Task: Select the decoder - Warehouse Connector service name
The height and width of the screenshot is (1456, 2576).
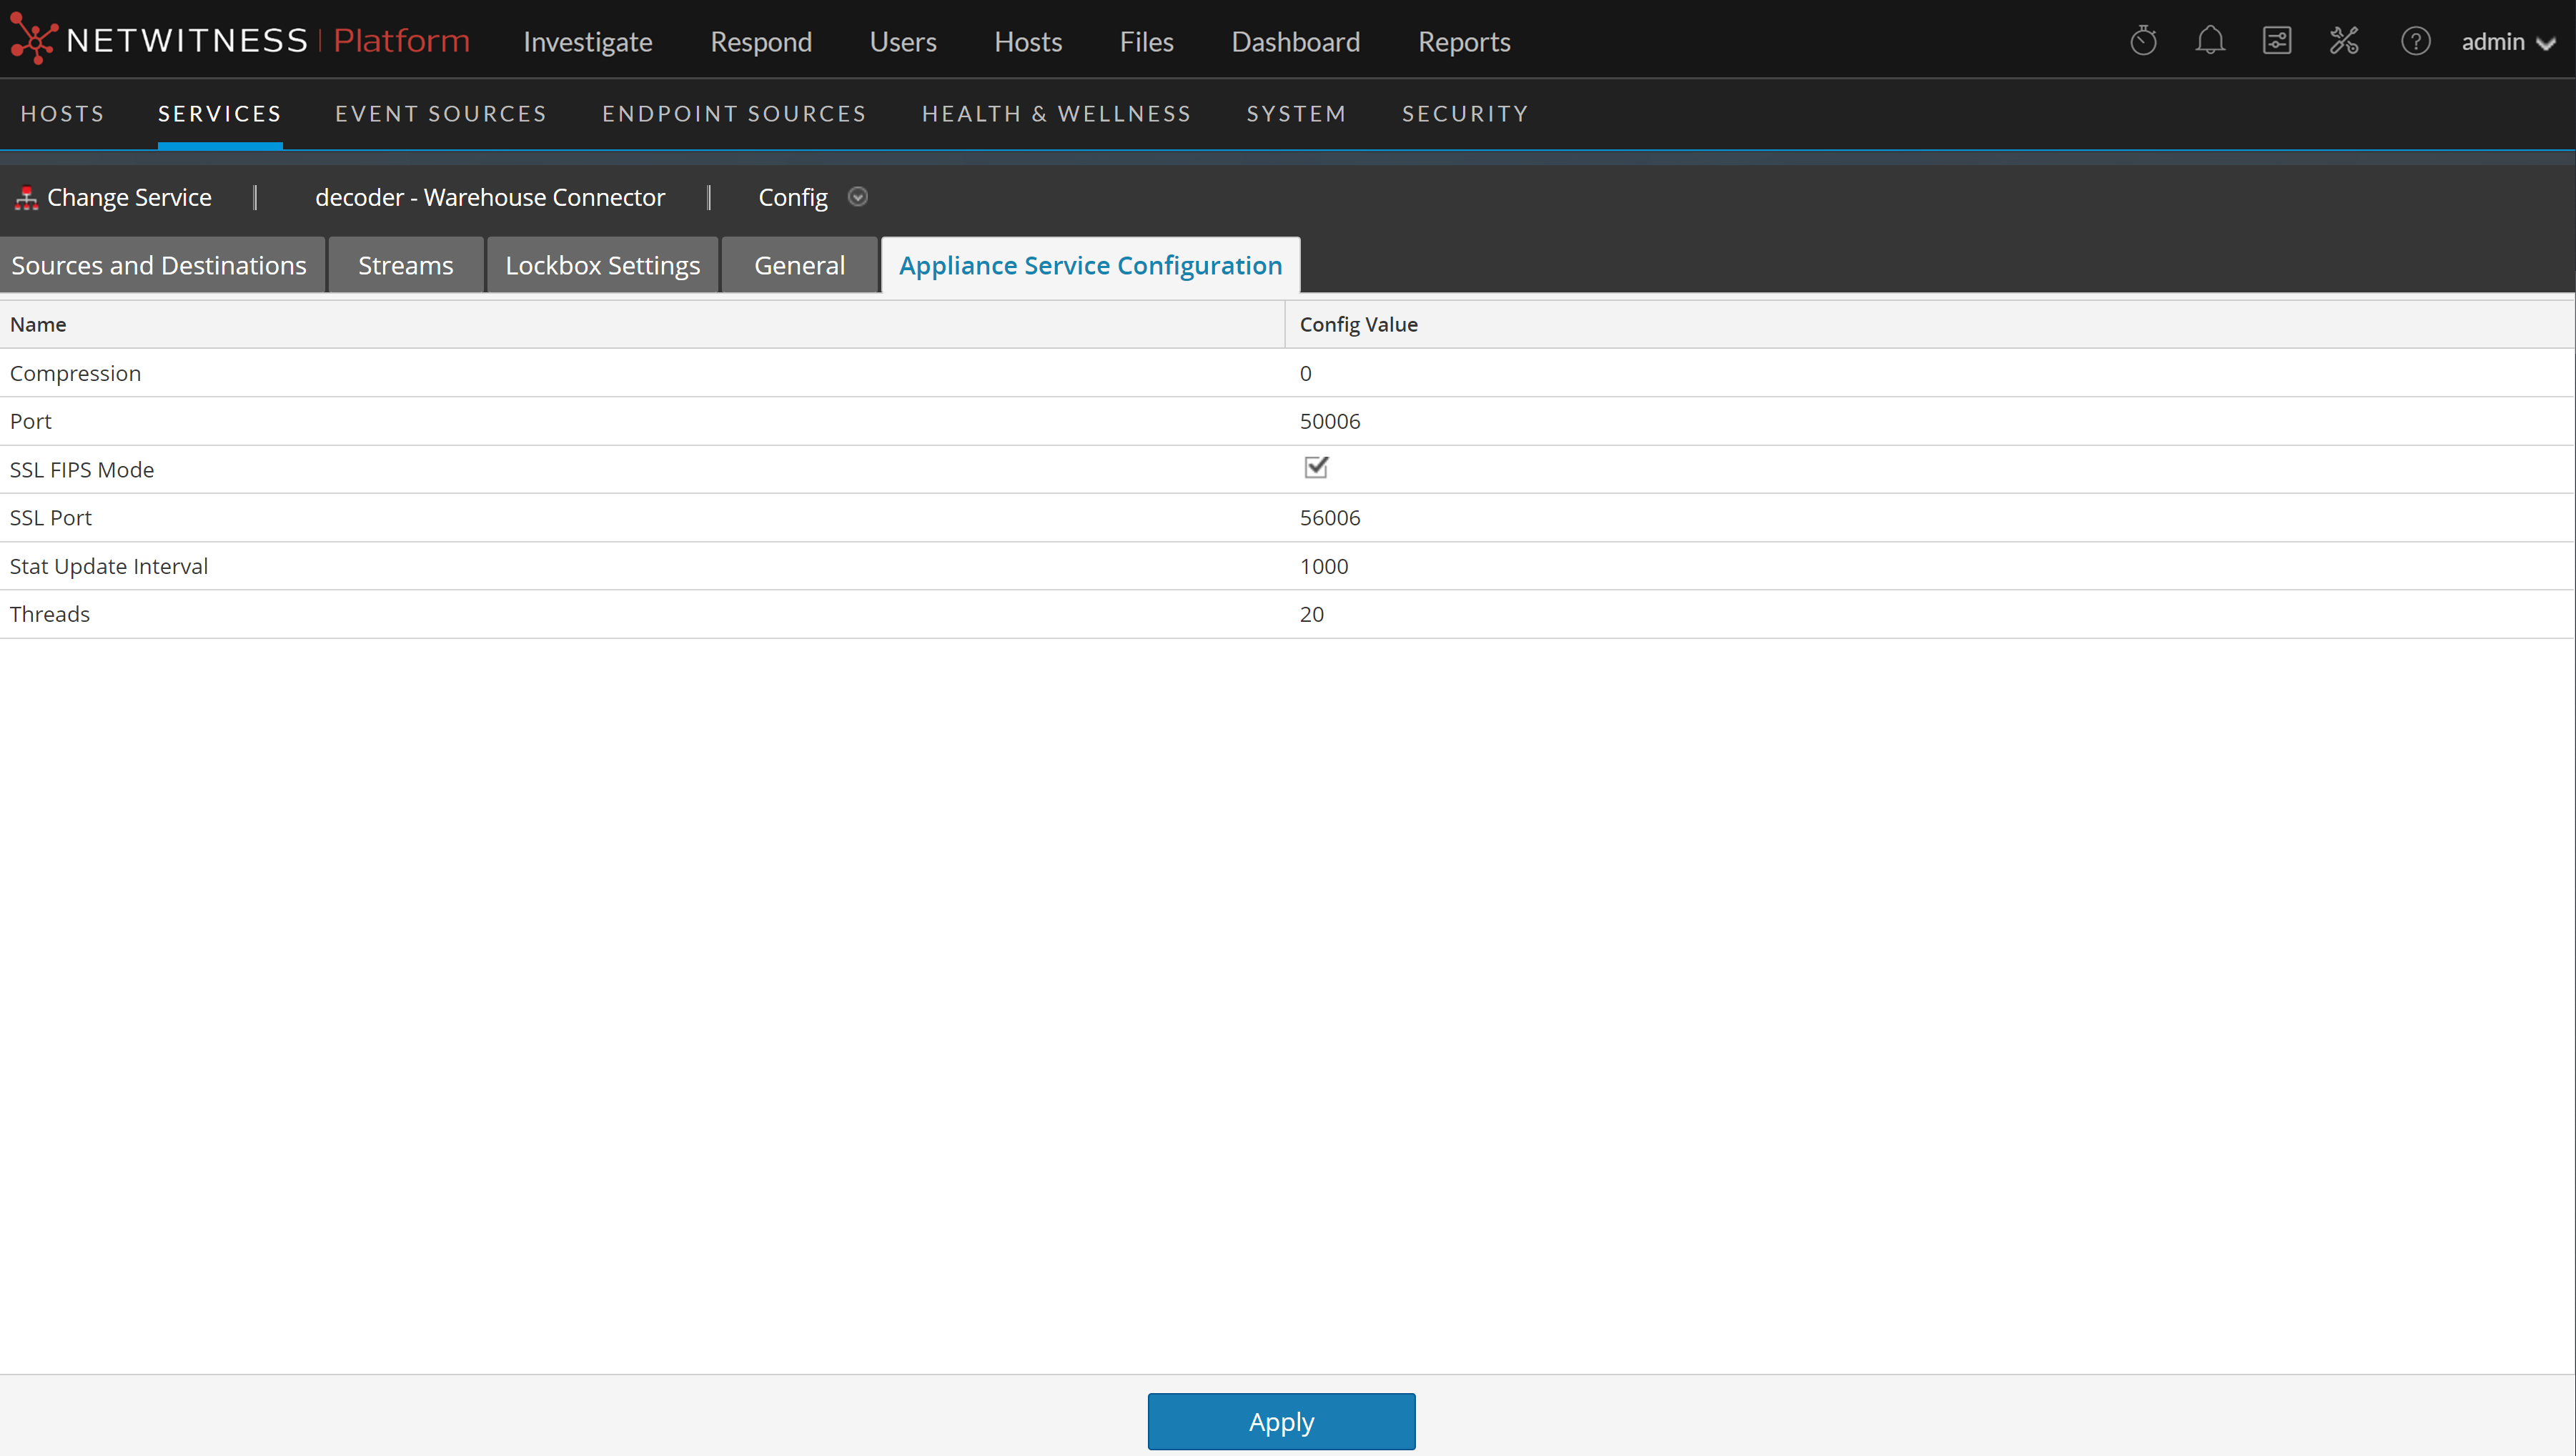Action: (489, 197)
